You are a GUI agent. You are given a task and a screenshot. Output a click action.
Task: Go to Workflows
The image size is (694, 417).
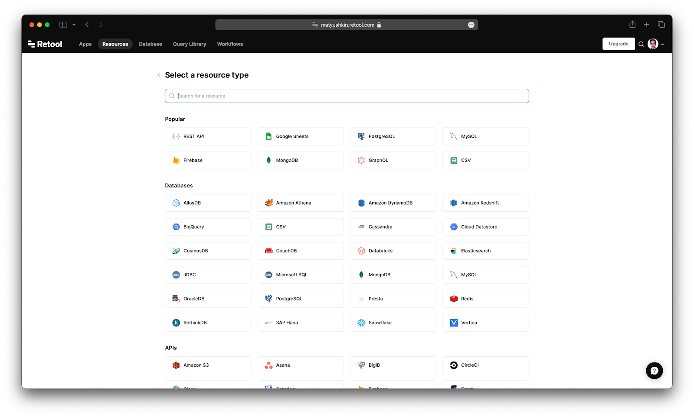point(230,44)
